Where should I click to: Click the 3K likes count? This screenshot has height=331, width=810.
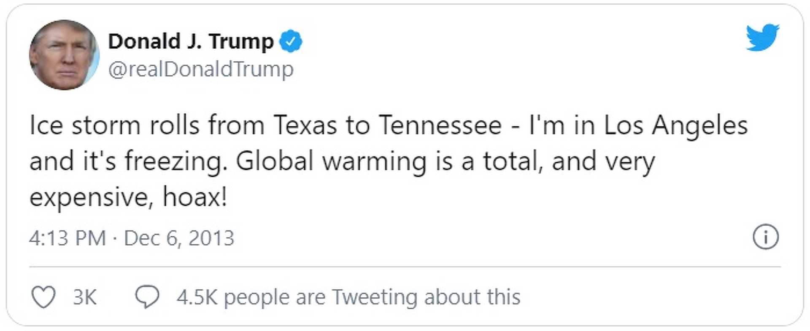coord(85,297)
